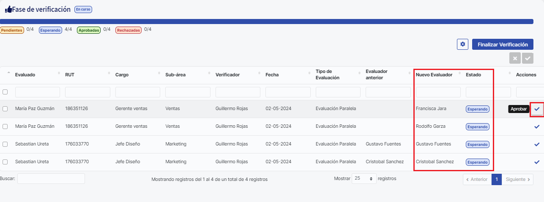Open the Mostrar 25 registros dropdown
Viewport: 544px width, 202px height.
(364, 179)
